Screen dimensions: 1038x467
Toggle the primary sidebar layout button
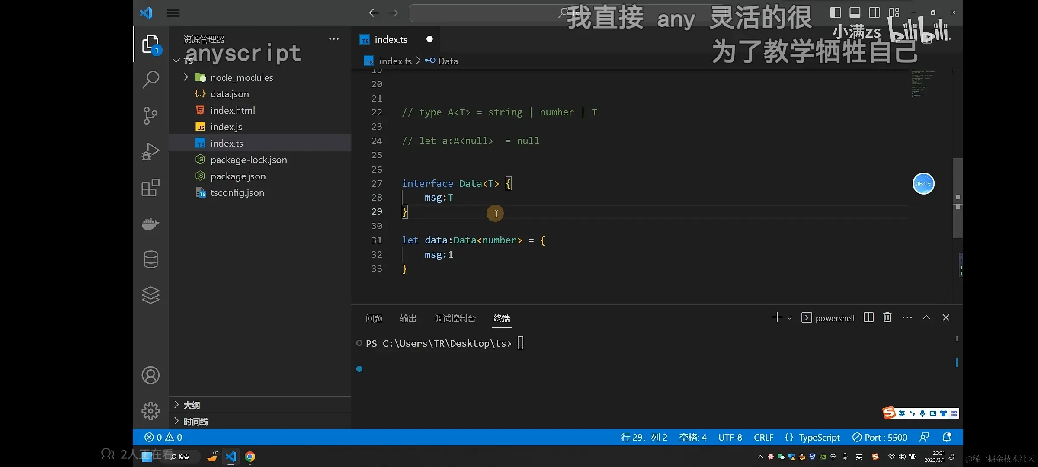tap(835, 13)
